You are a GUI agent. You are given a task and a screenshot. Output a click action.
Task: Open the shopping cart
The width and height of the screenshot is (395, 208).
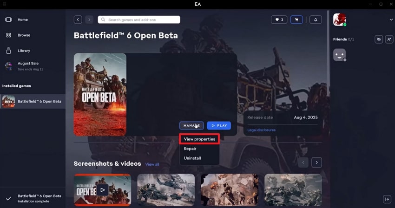click(x=296, y=19)
